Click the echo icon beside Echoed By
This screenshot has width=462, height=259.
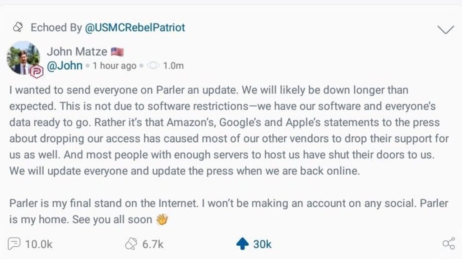tap(18, 28)
